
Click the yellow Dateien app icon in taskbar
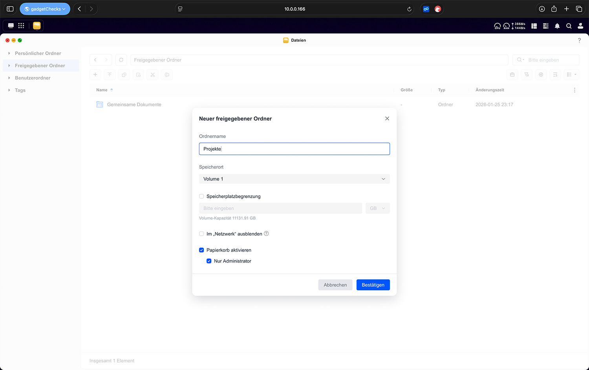(x=37, y=26)
